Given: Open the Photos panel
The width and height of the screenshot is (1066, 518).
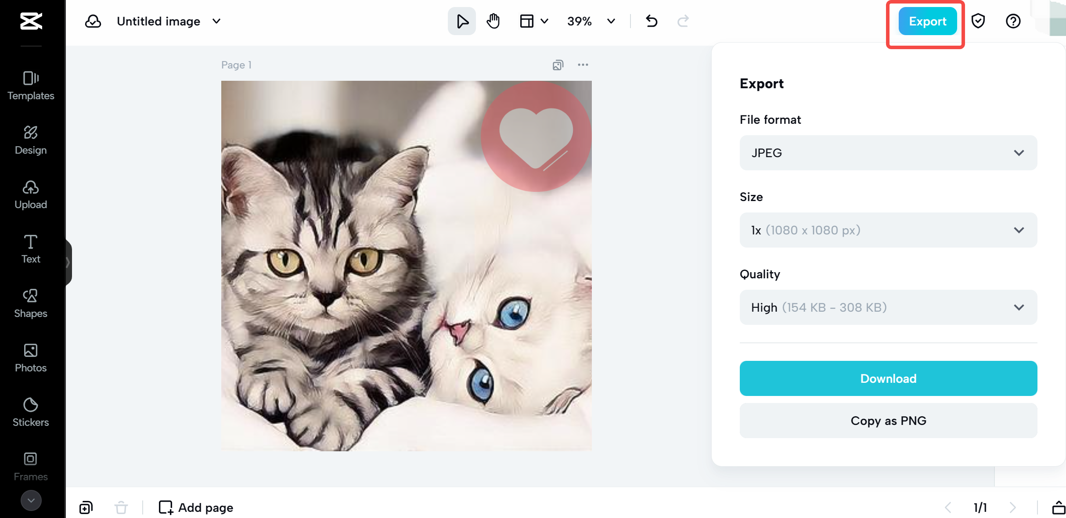Looking at the screenshot, I should pos(31,356).
